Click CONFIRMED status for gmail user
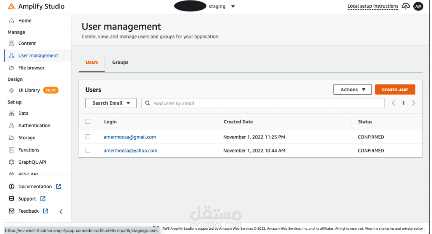432x234 pixels. 371,137
